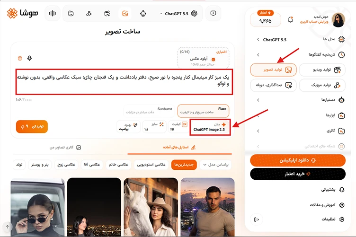Click صداگذاری، دوبله button in sidebar
356x237 pixels.
point(273,85)
